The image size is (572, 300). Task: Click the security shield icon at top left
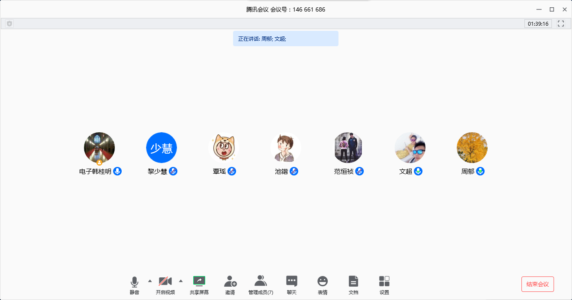click(x=9, y=24)
